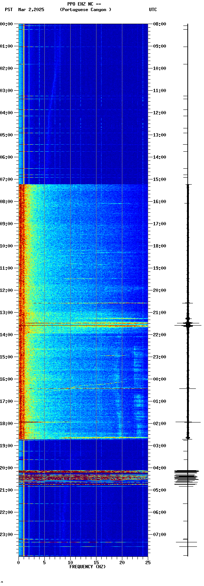Click the PST time label '14:00'
204x586 pixels.
pos(6,335)
